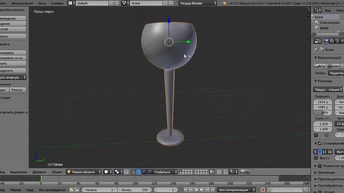Open the Рендер Blender engine dropdown

click(198, 3)
